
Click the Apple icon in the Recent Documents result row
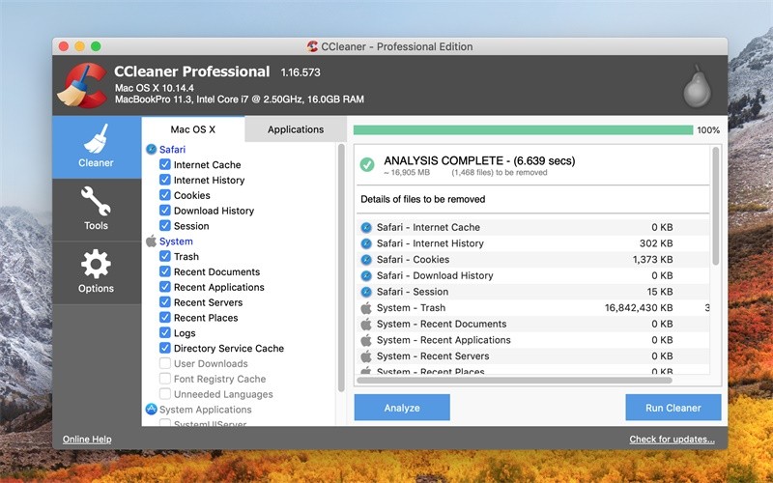point(366,324)
